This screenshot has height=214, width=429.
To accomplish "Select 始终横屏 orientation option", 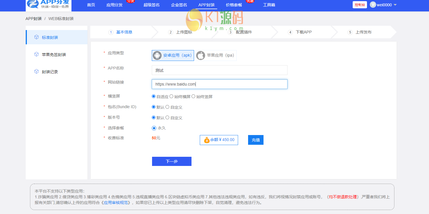I will 171,96.
